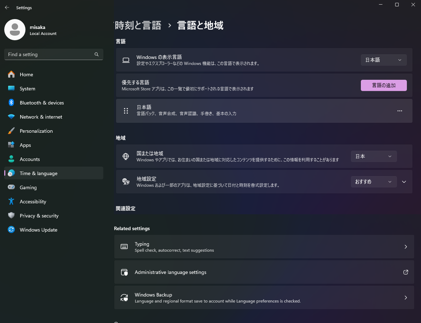
Task: Go to Bluetooth & devices
Action: click(54, 103)
